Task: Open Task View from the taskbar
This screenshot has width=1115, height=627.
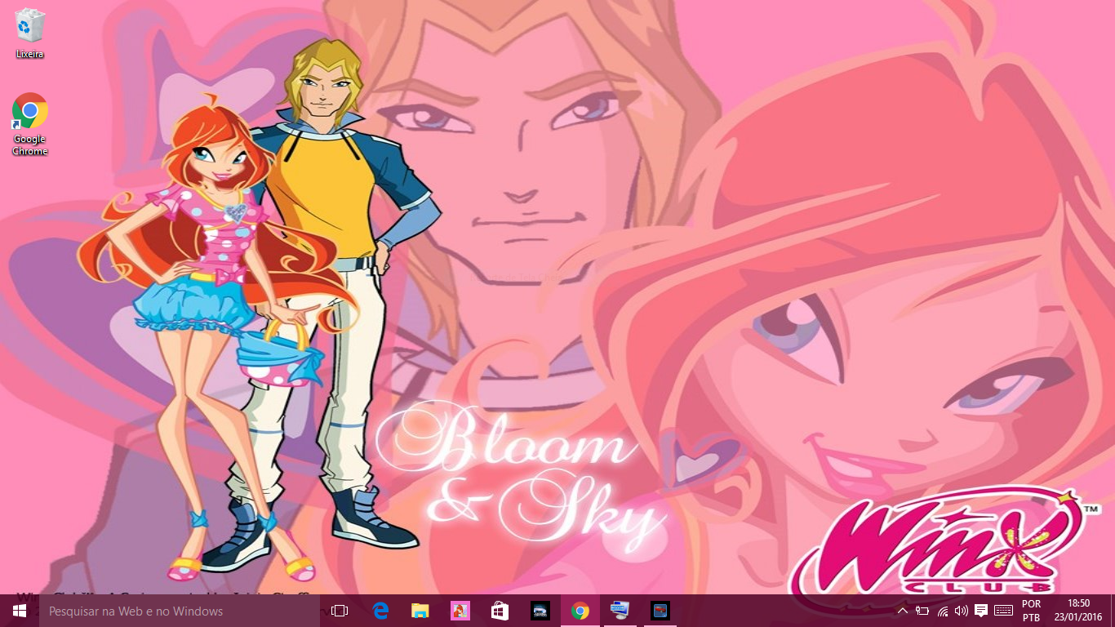Action: pyautogui.click(x=340, y=611)
